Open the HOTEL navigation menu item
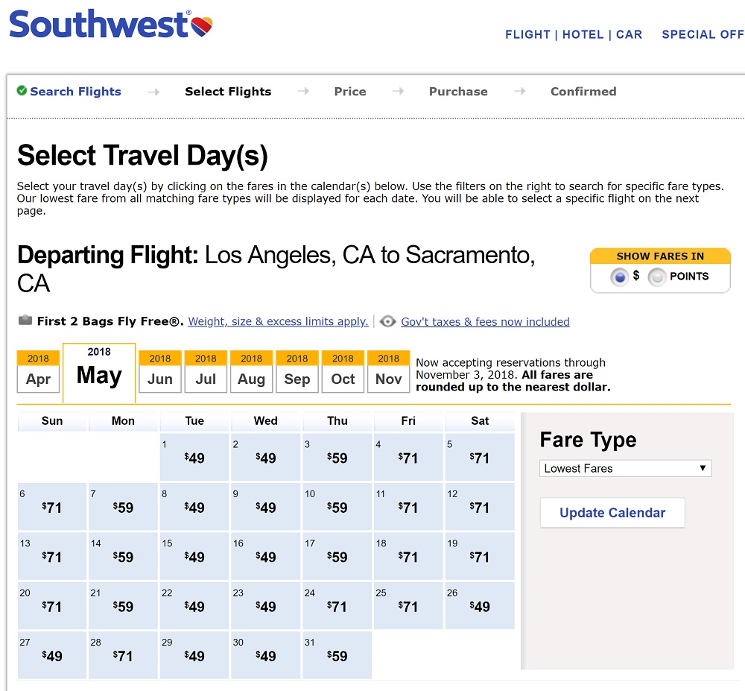Image resolution: width=745 pixels, height=691 pixels. click(x=581, y=34)
